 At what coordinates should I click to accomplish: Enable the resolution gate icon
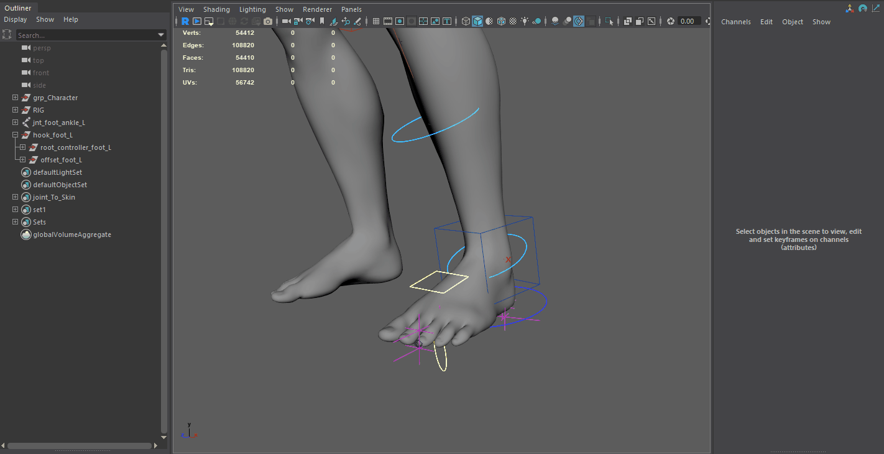(x=399, y=21)
